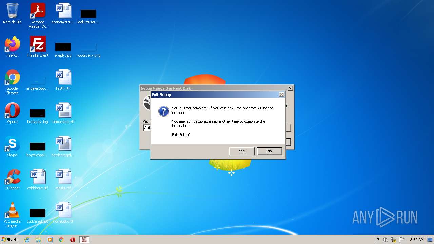Close the Exit Setup dialog

281,95
